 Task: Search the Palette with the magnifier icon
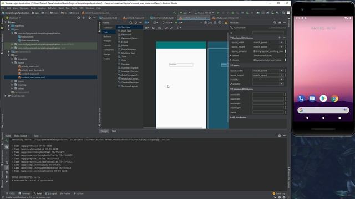(x=131, y=23)
